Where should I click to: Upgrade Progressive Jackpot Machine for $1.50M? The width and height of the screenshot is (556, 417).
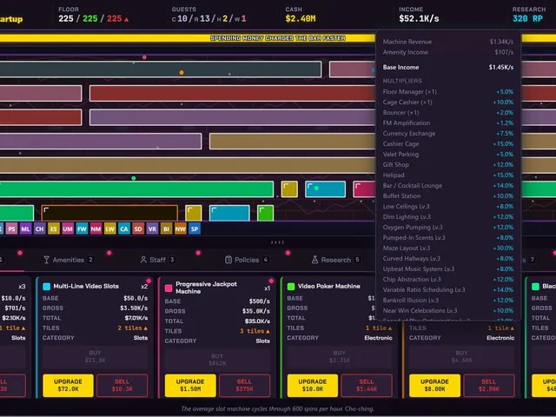coord(190,385)
